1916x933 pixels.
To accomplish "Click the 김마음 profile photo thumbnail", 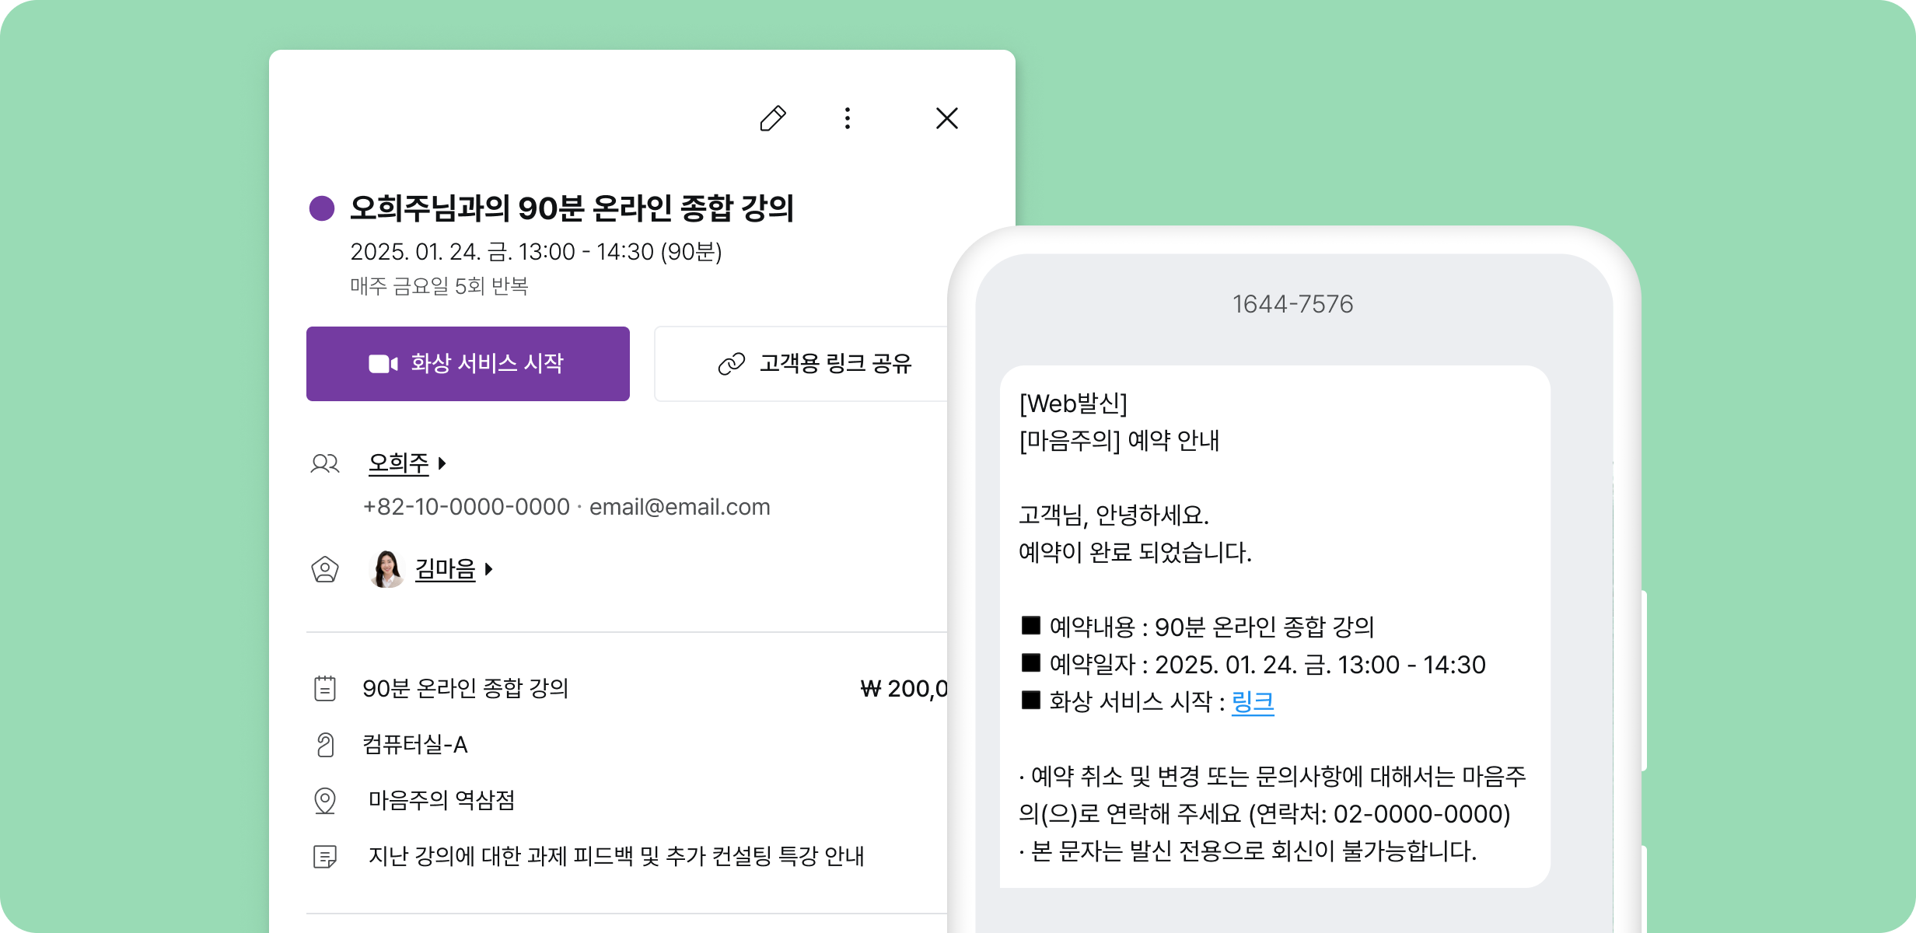I will 386,570.
